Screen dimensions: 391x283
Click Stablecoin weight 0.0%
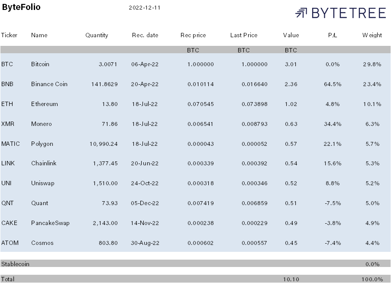(372, 264)
